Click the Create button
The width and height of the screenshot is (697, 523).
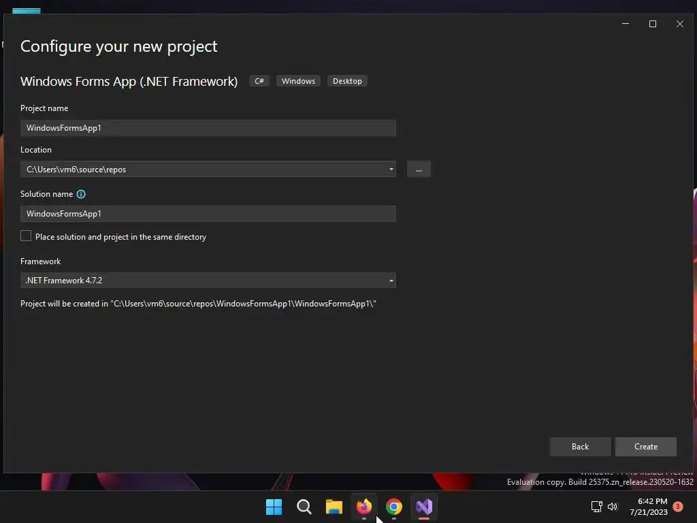(646, 447)
